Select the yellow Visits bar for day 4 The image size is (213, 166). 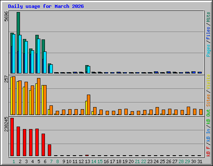pos(30,103)
